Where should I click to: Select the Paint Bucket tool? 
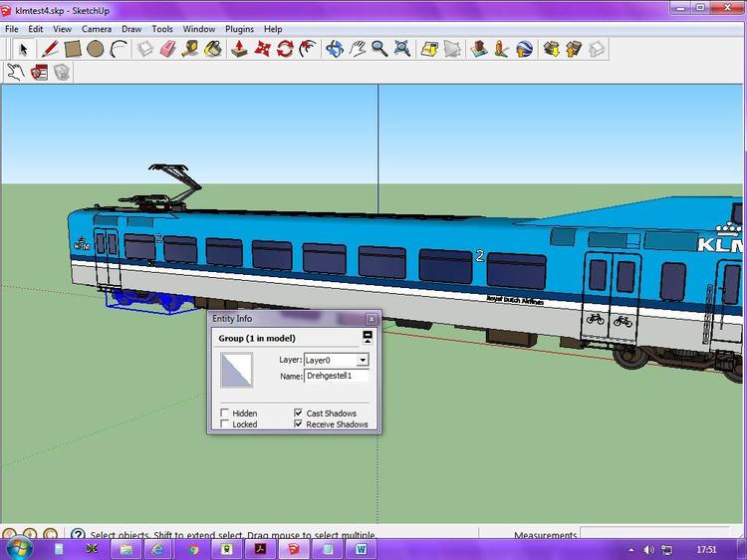(x=213, y=49)
